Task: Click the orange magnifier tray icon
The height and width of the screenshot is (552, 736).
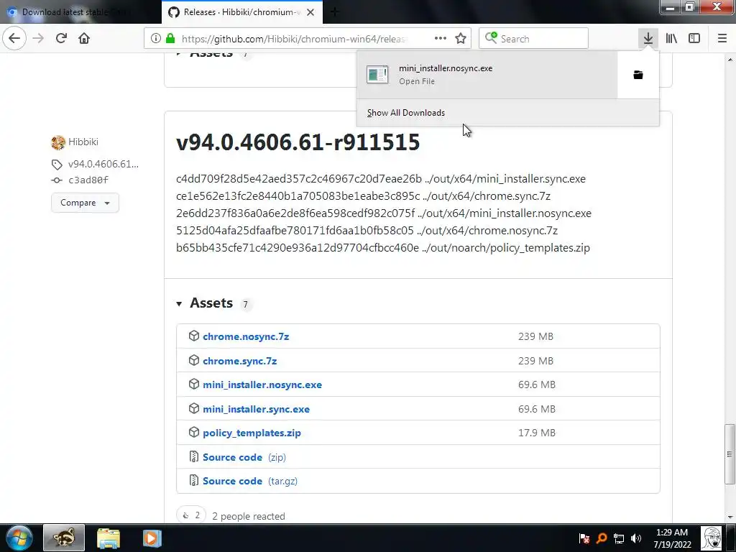Action: pyautogui.click(x=602, y=538)
